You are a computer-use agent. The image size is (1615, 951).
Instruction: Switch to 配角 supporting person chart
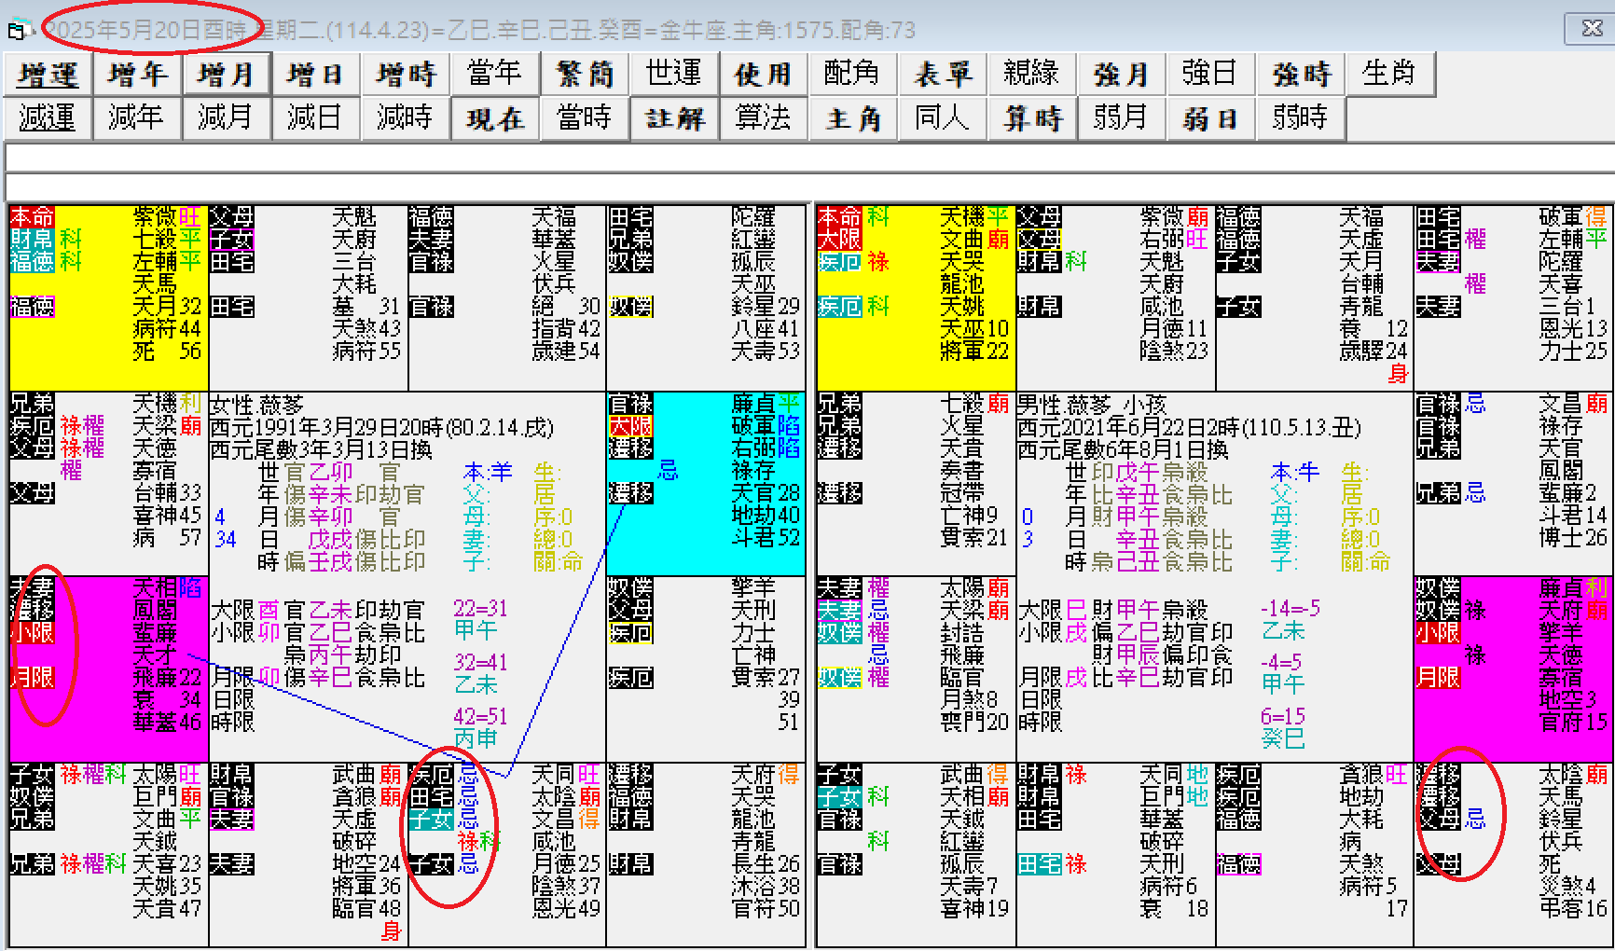(853, 74)
